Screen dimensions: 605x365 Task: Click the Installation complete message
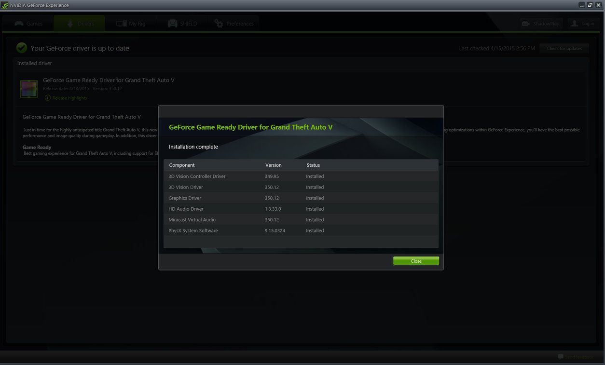point(193,147)
